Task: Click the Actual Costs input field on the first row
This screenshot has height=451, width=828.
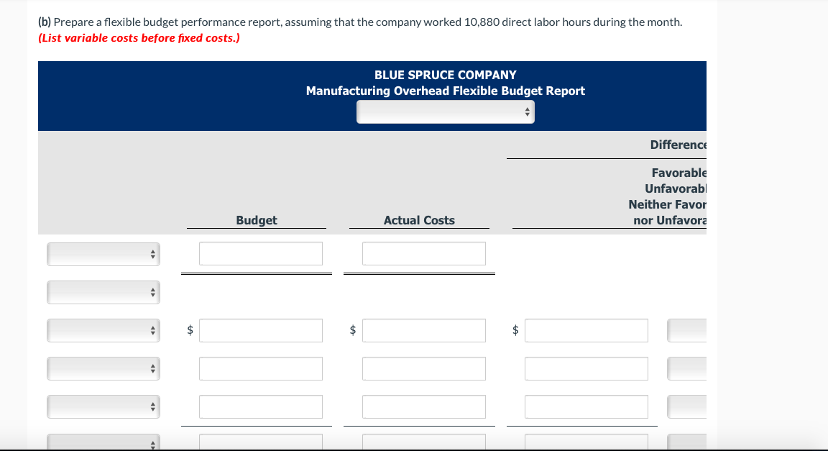Action: (424, 253)
